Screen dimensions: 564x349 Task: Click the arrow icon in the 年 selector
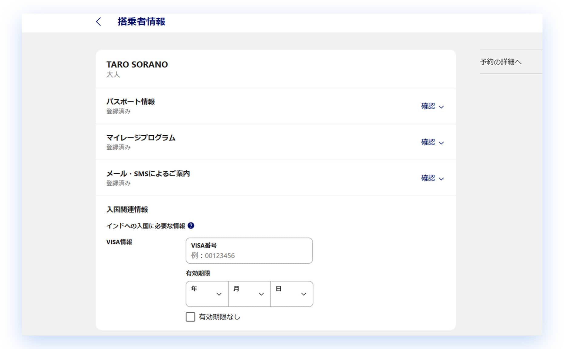219,294
